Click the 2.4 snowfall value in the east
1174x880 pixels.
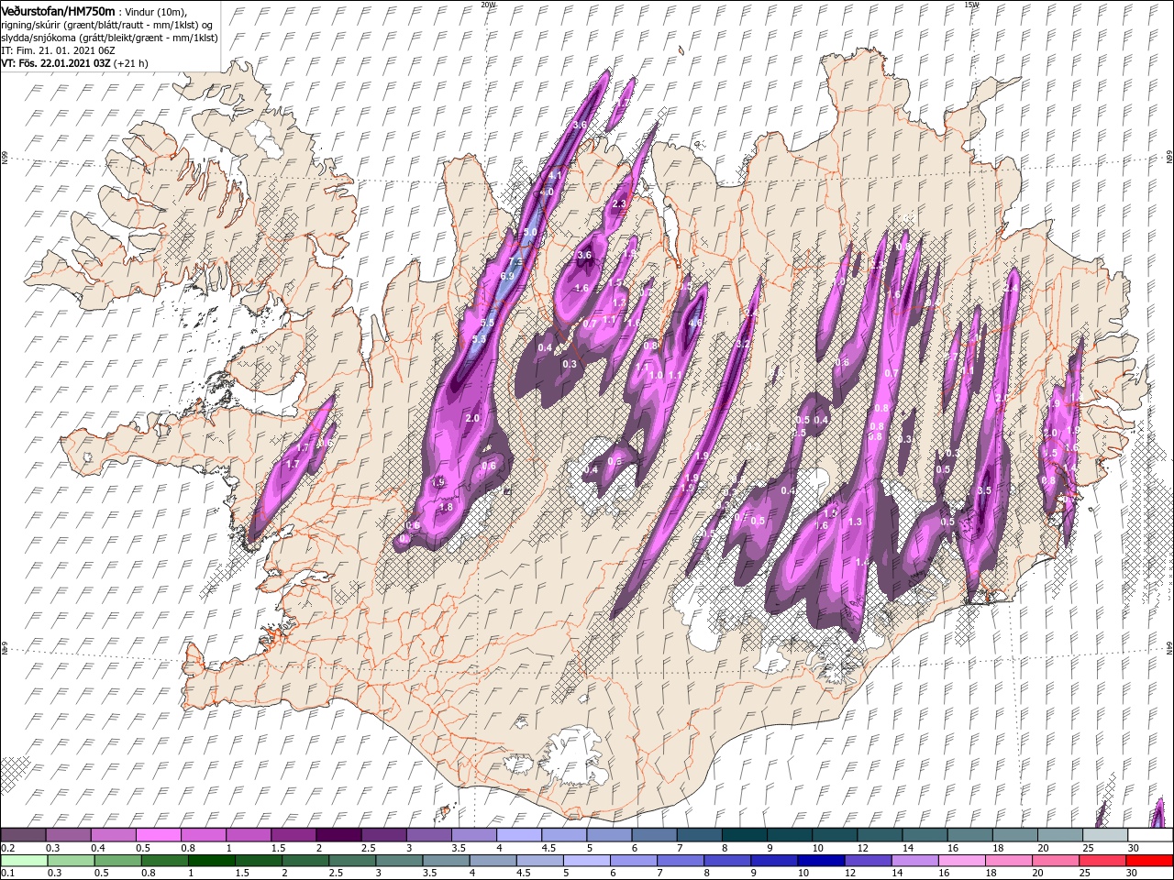click(x=1011, y=288)
